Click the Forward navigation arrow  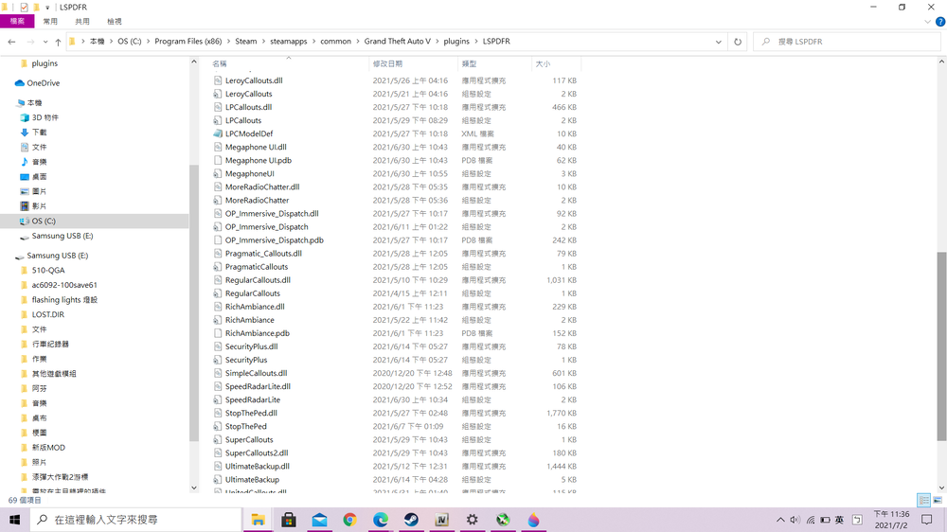pyautogui.click(x=30, y=42)
